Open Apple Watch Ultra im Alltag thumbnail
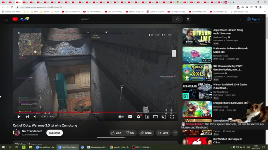 [197, 36]
